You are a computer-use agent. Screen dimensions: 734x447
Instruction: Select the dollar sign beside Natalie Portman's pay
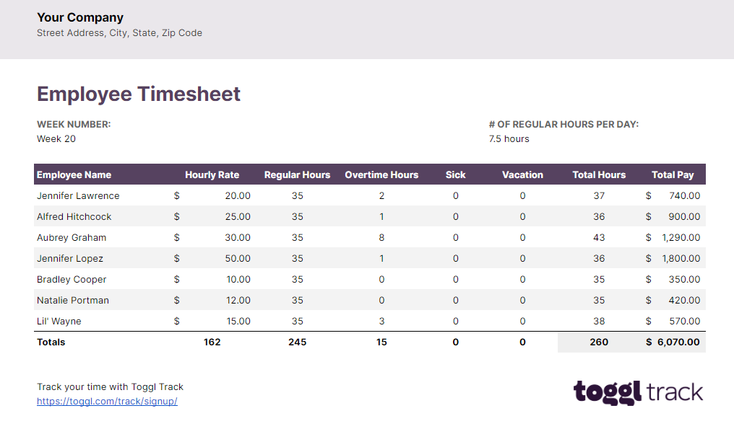pyautogui.click(x=648, y=300)
